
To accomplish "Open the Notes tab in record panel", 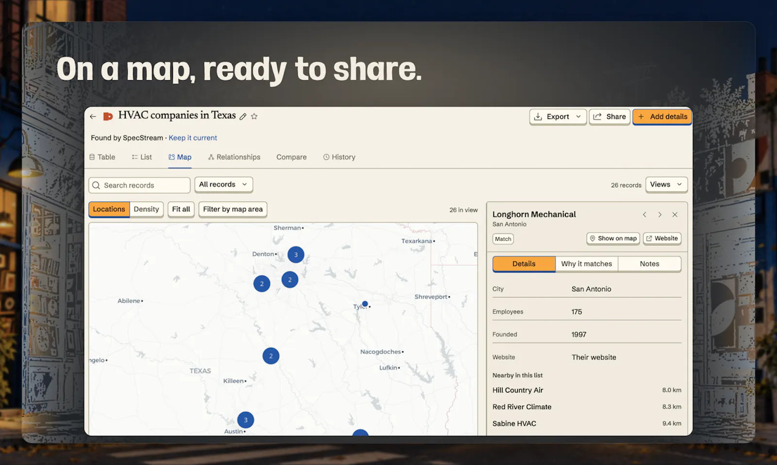I will coord(649,264).
